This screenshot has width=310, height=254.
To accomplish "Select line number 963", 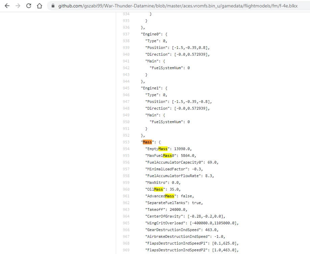I will tap(126, 209).
